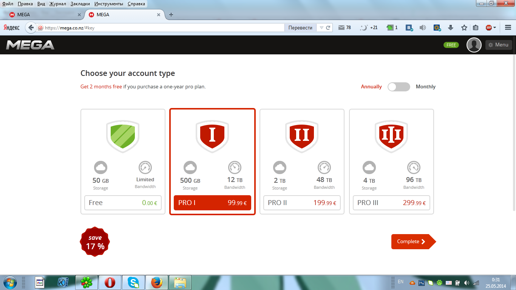Click the Перевести translate button

click(x=301, y=28)
